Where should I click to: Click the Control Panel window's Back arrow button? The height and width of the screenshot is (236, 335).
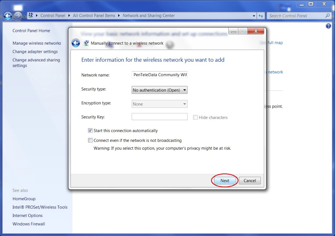coord(8,15)
